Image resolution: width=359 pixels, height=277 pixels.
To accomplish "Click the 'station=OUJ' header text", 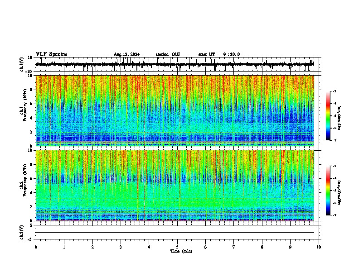I will [x=168, y=54].
